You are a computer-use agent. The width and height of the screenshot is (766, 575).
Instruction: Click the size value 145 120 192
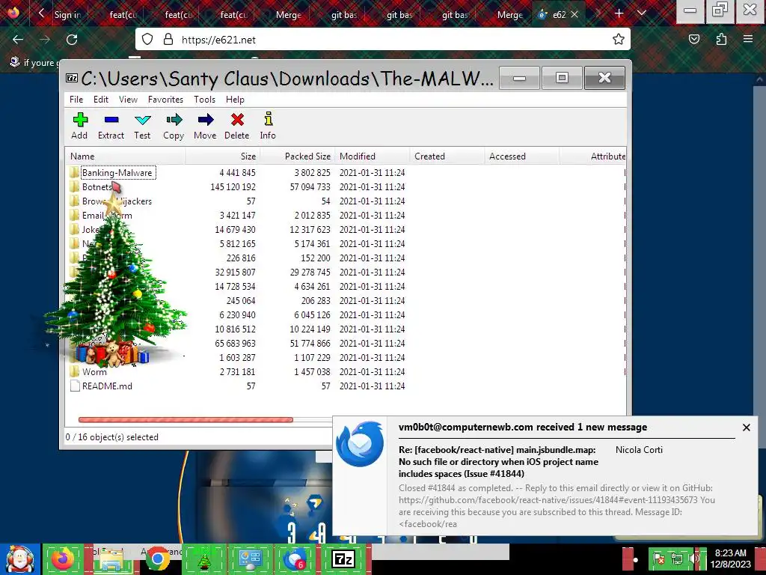point(233,186)
